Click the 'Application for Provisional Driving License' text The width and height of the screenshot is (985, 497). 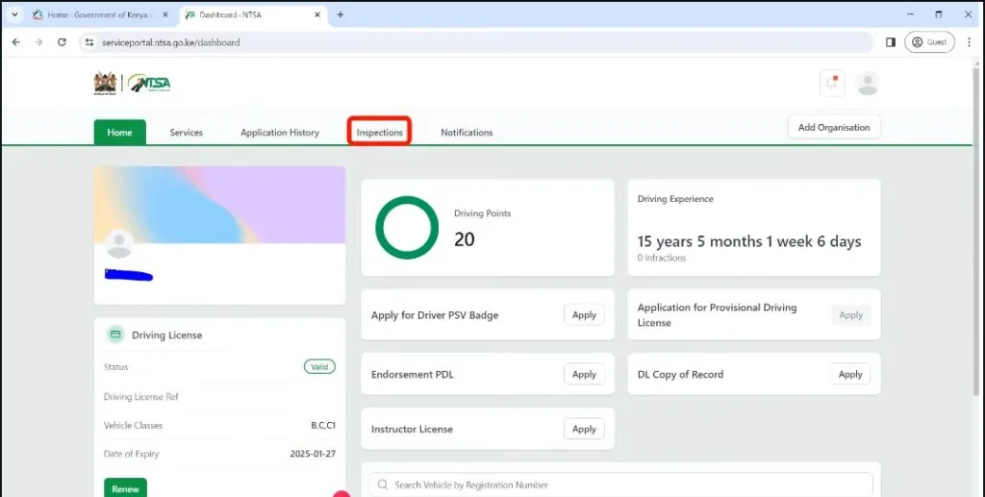(717, 315)
